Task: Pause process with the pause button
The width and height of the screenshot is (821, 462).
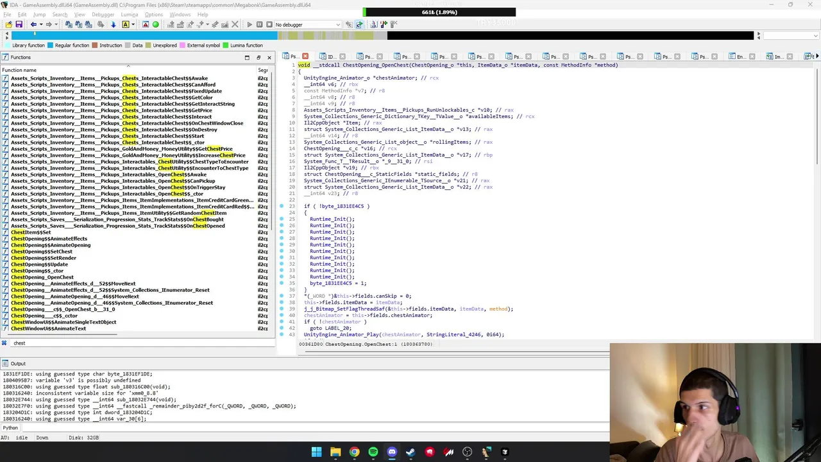Action: pos(259,24)
